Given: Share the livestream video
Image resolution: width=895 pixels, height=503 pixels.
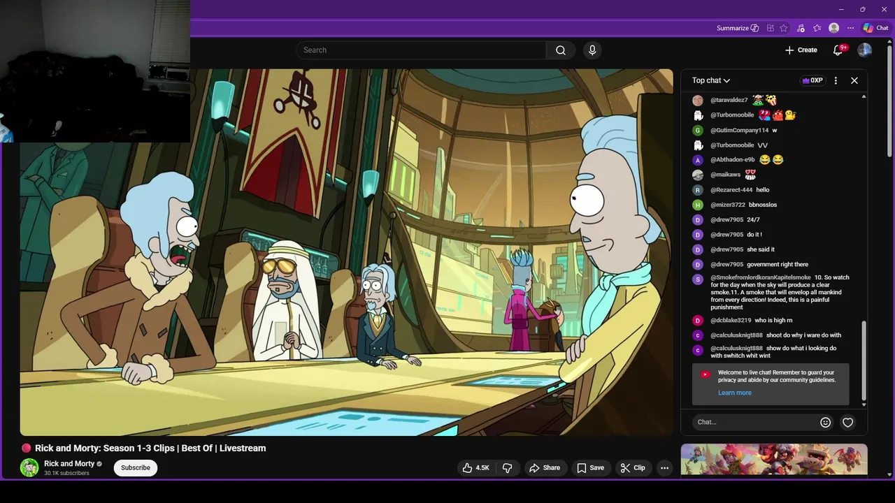Looking at the screenshot, I should click(545, 467).
